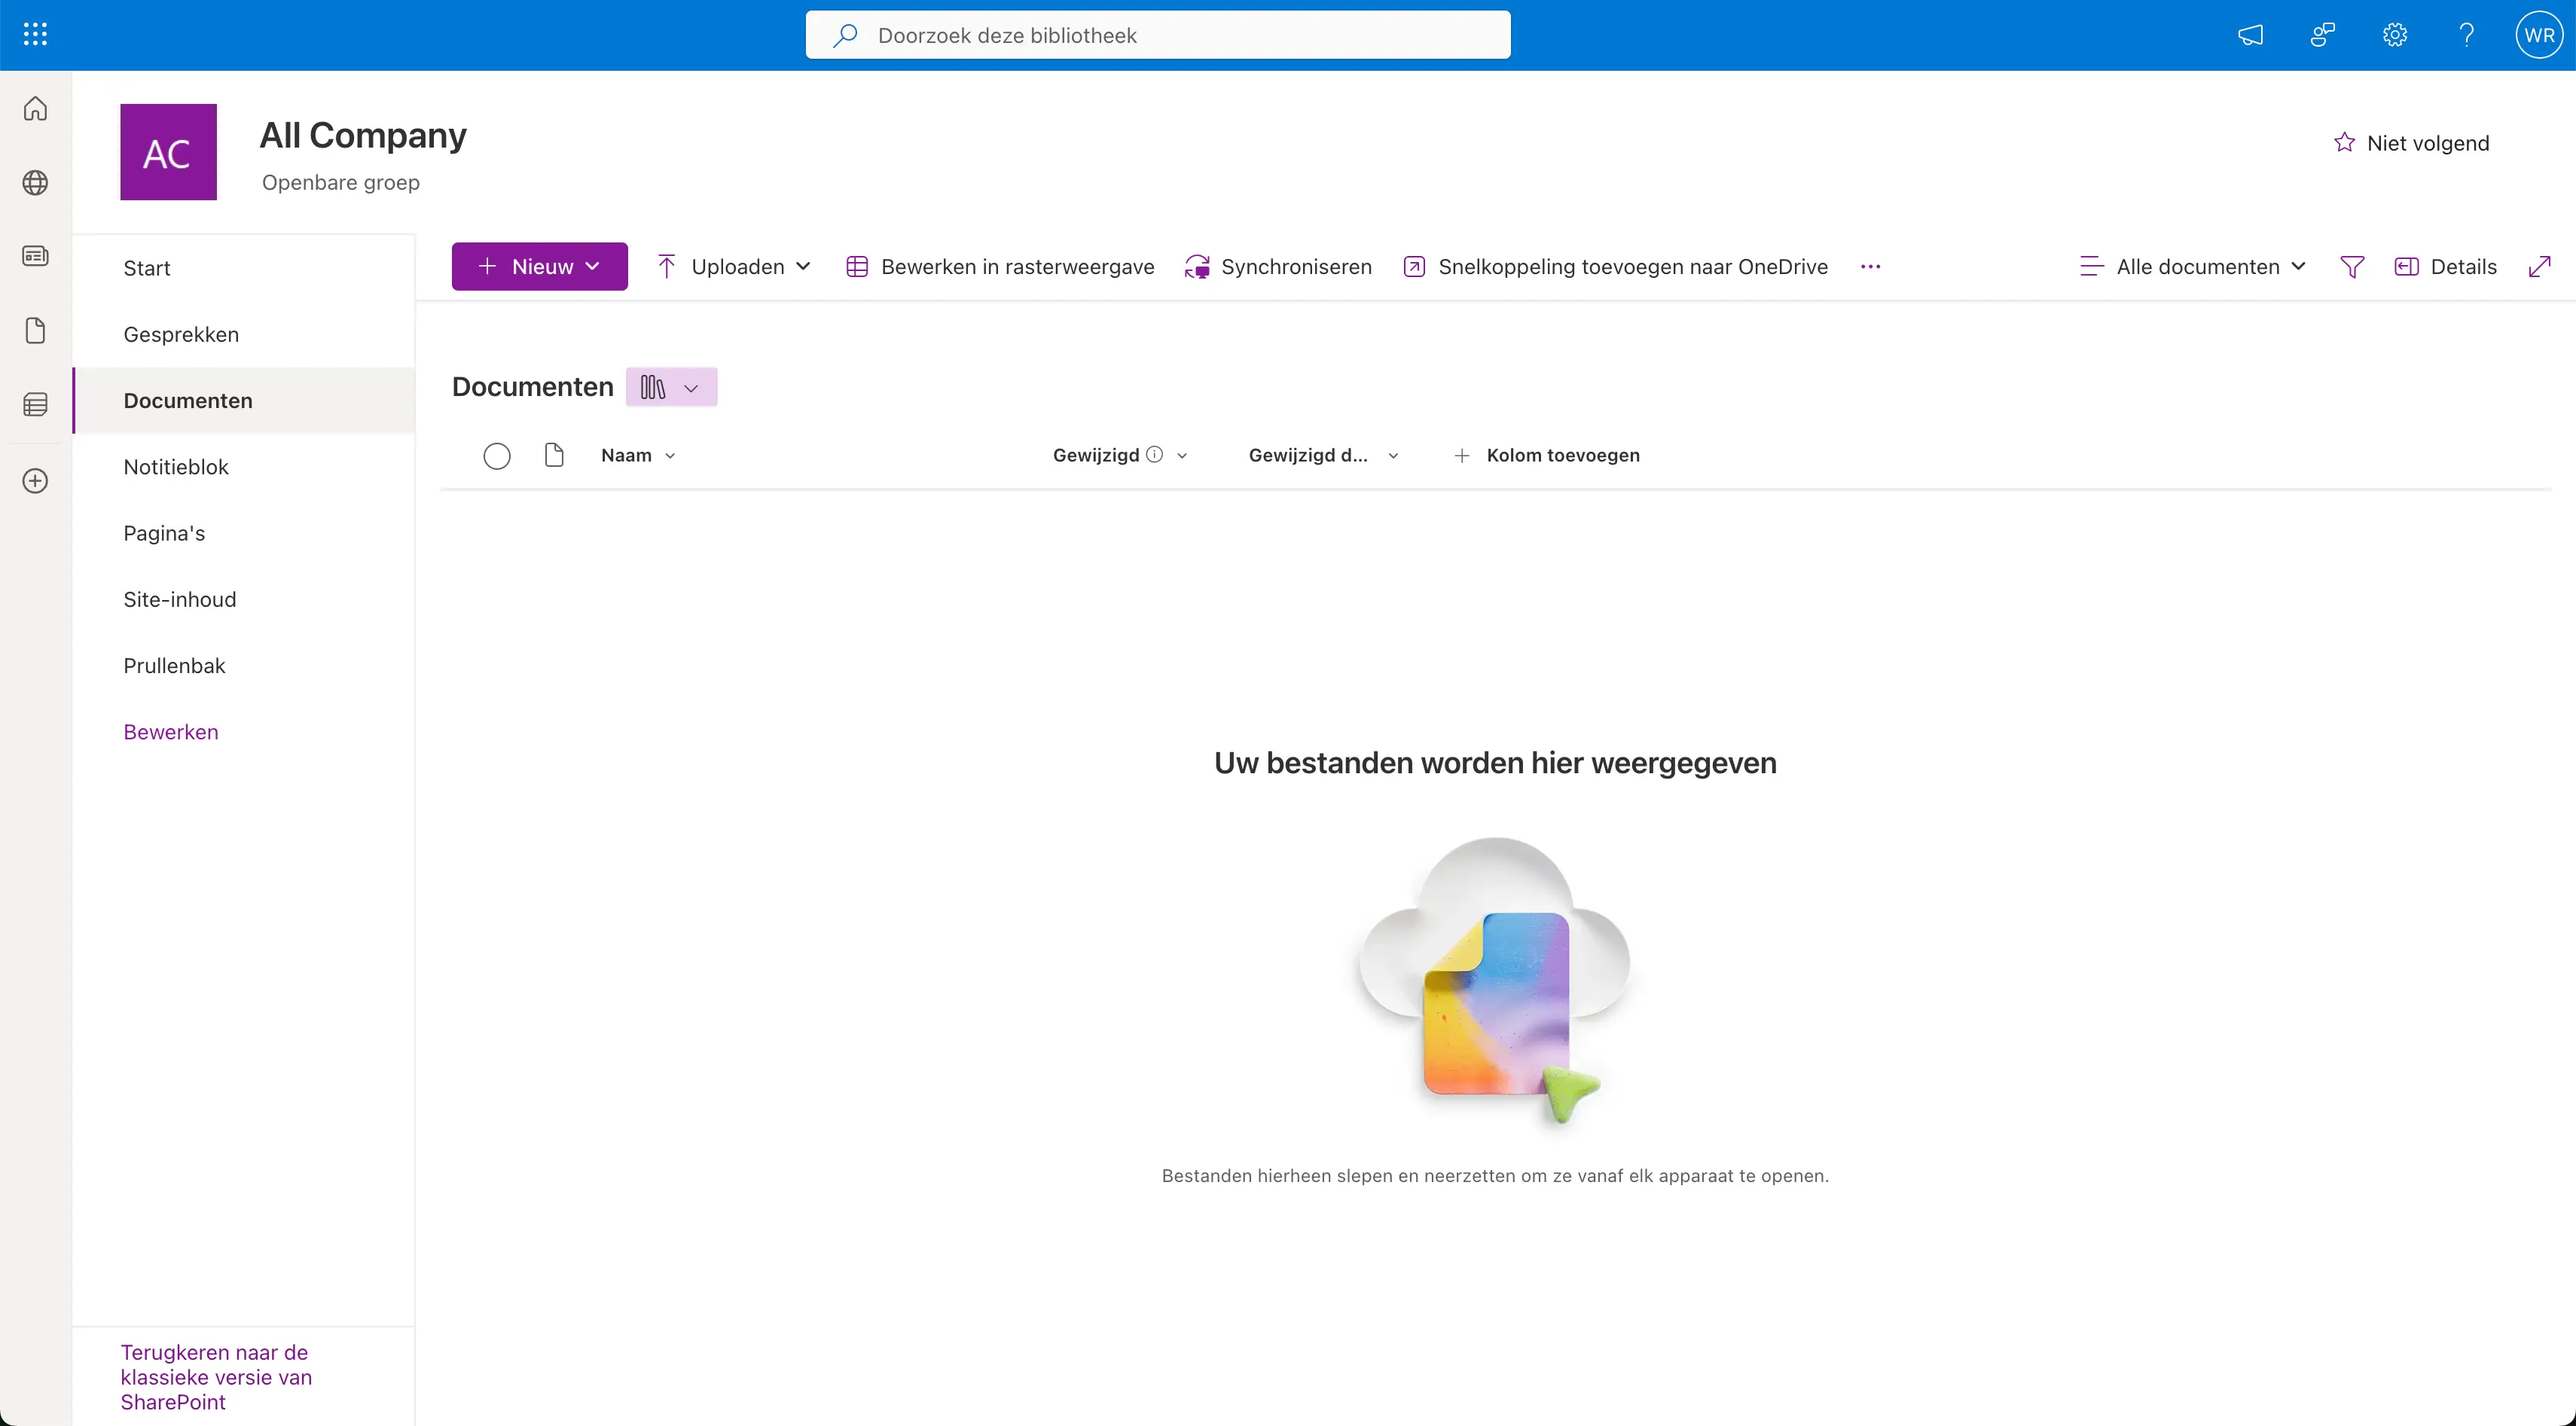2576x1426 pixels.
Task: Click the Doorzoek deze bibliotheek search field
Action: pos(1157,34)
